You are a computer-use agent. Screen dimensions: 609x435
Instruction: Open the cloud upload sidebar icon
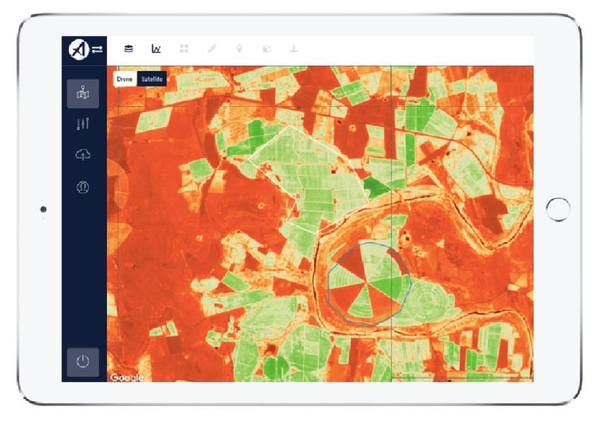click(83, 155)
